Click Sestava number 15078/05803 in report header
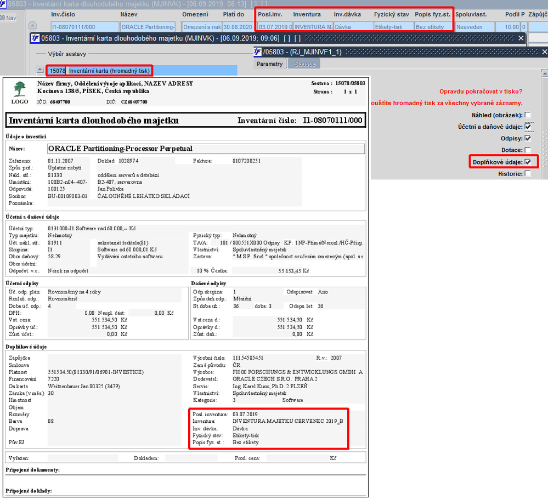The width and height of the screenshot is (548, 499). (350, 83)
